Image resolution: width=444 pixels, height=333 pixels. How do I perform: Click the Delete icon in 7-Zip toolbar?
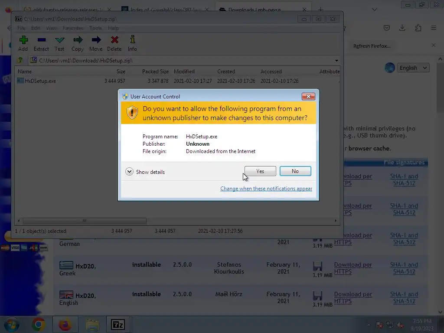(114, 43)
